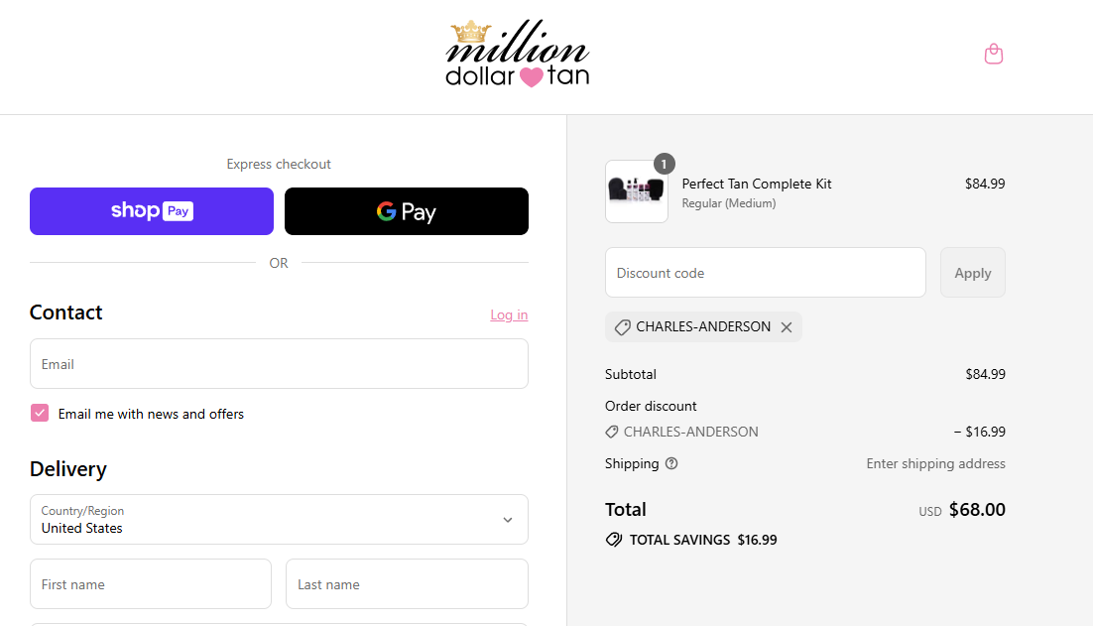Remove the CHARLES-ANDERSON discount code tag

point(787,327)
